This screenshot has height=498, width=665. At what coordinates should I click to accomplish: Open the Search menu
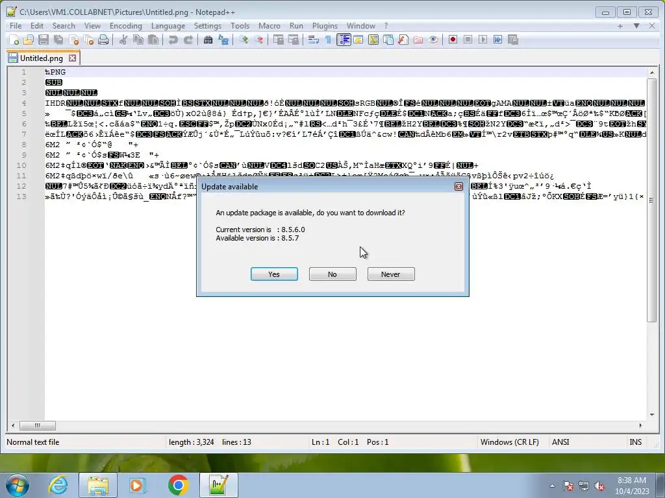64,26
